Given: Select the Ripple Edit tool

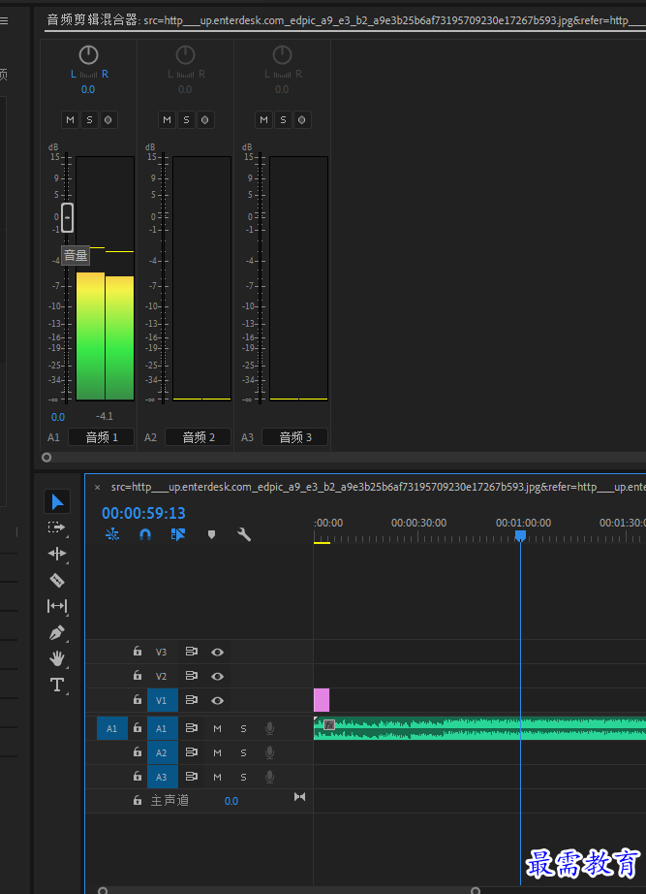Looking at the screenshot, I should 57,554.
